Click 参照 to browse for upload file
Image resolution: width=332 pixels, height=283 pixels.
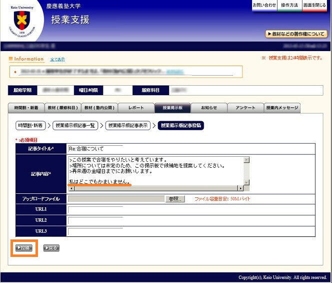(x=174, y=199)
